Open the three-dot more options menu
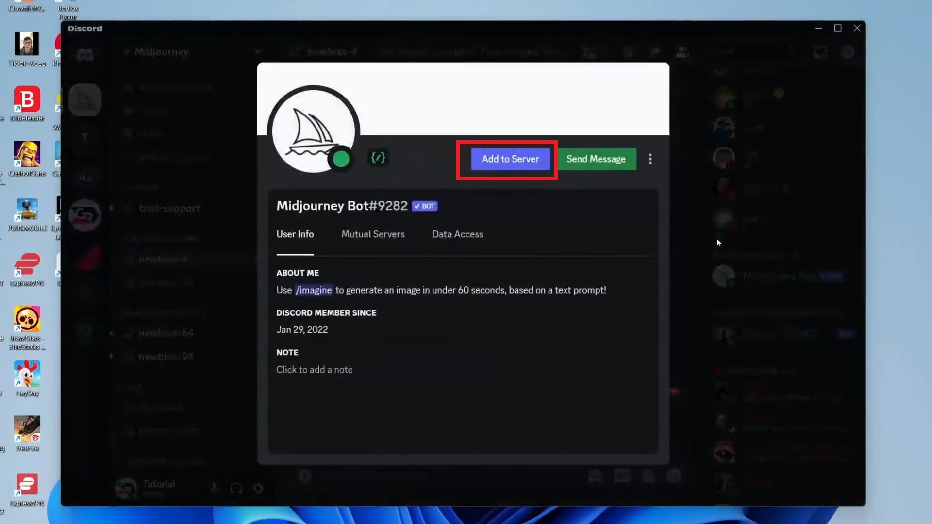 click(x=650, y=159)
